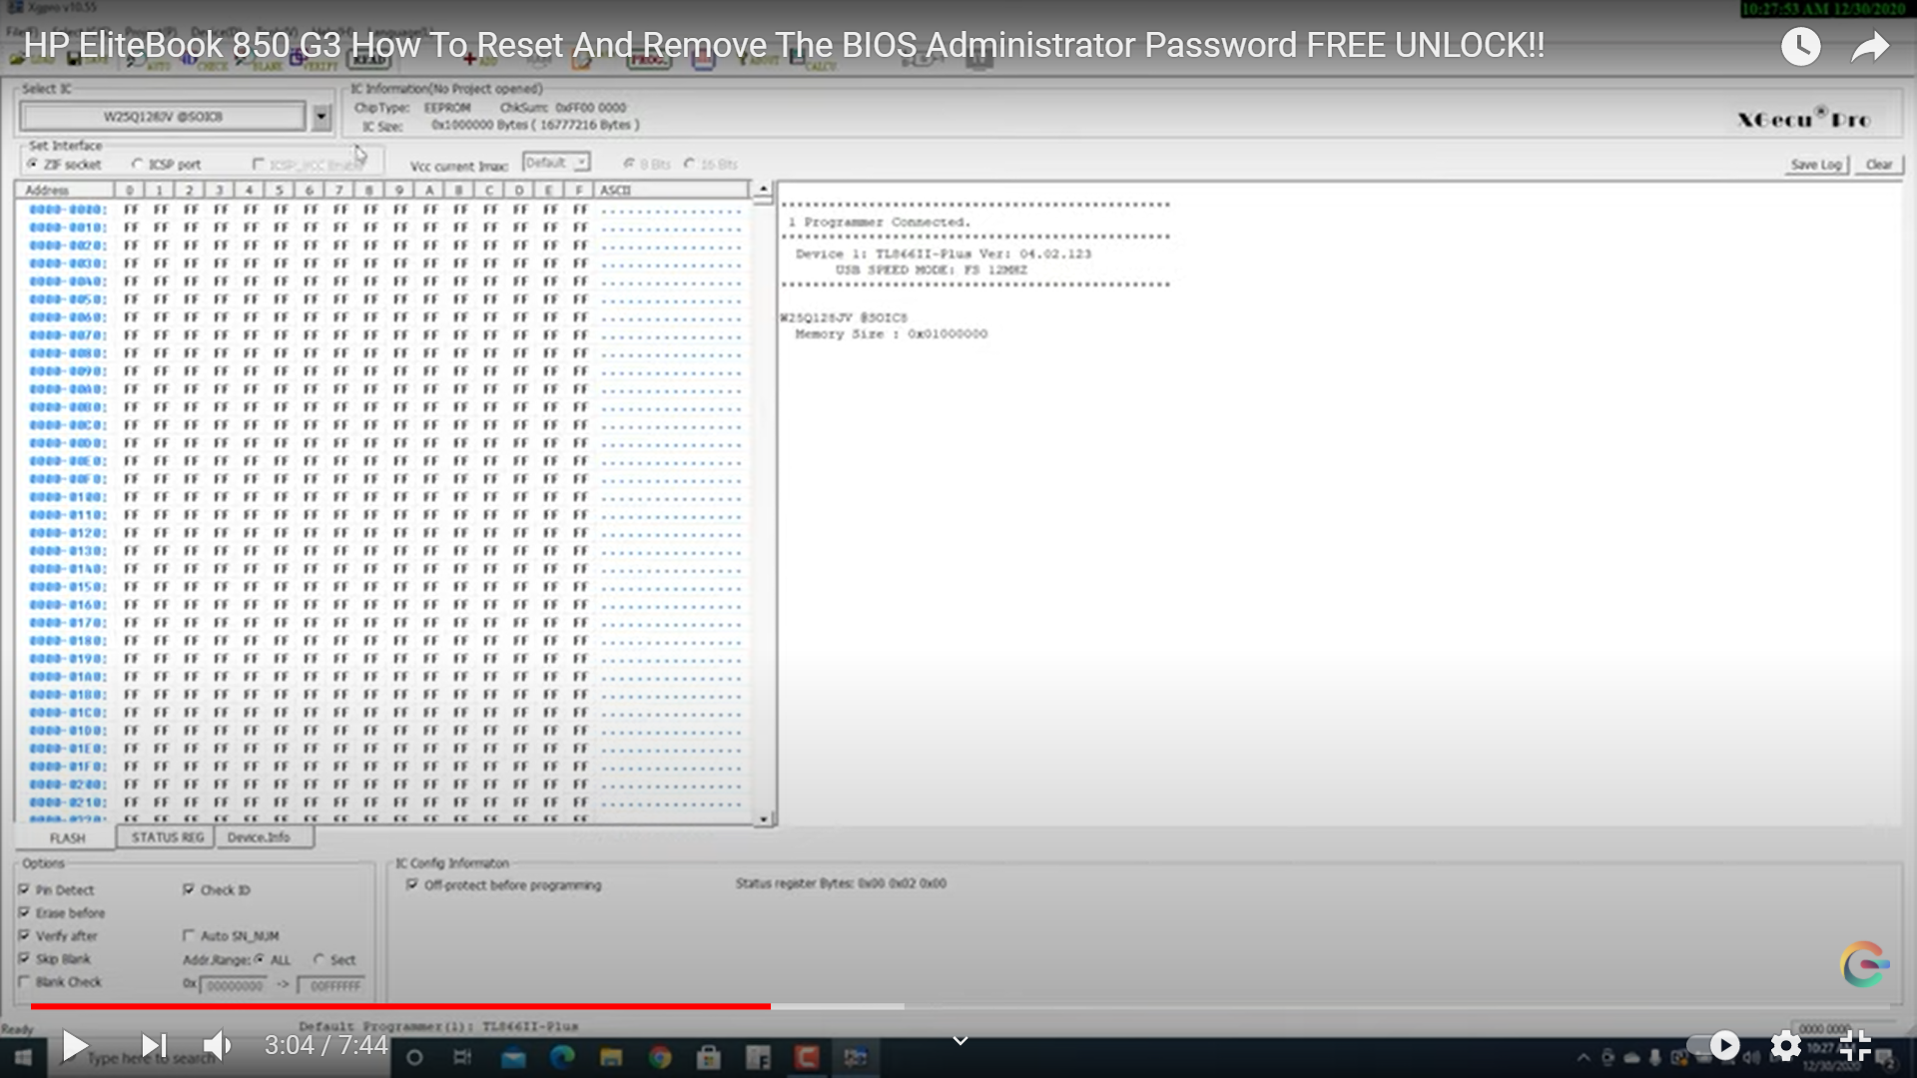
Task: Open Task View on the taskbar
Action: click(x=462, y=1057)
